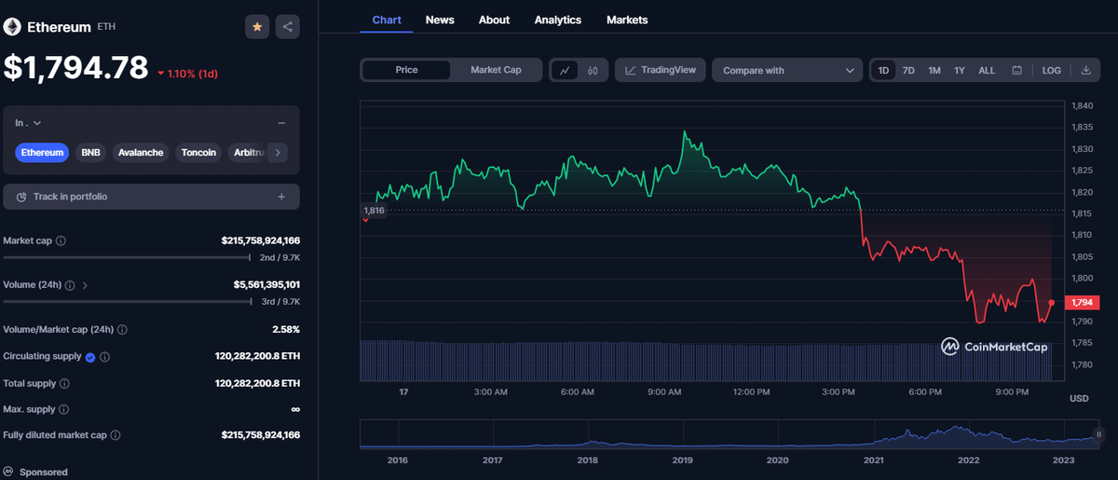Click the info icon beside Market cap
The image size is (1118, 480).
(x=61, y=240)
